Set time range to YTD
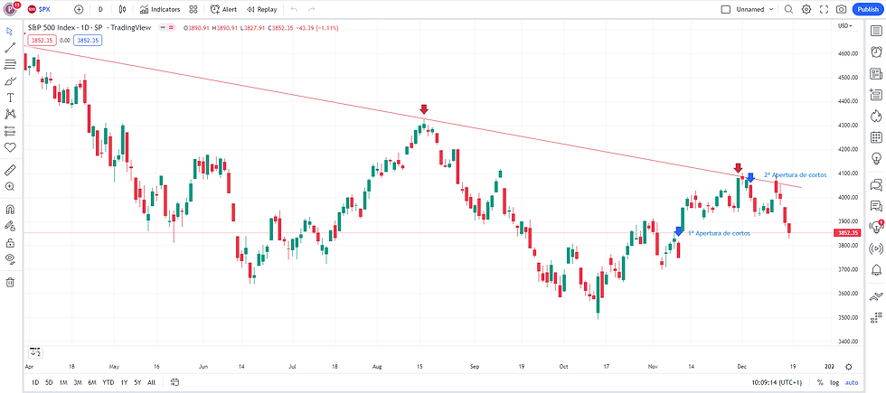886x393 pixels. 108,382
